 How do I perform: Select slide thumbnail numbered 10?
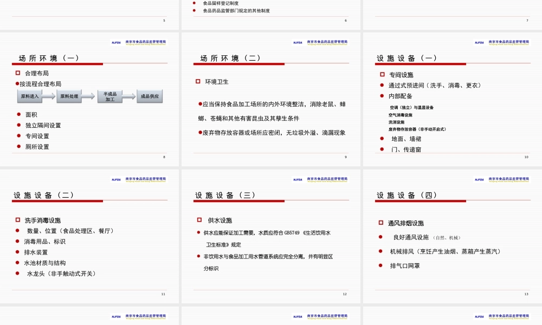(453, 100)
